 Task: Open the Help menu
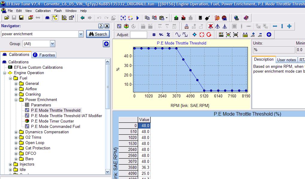pos(83,11)
